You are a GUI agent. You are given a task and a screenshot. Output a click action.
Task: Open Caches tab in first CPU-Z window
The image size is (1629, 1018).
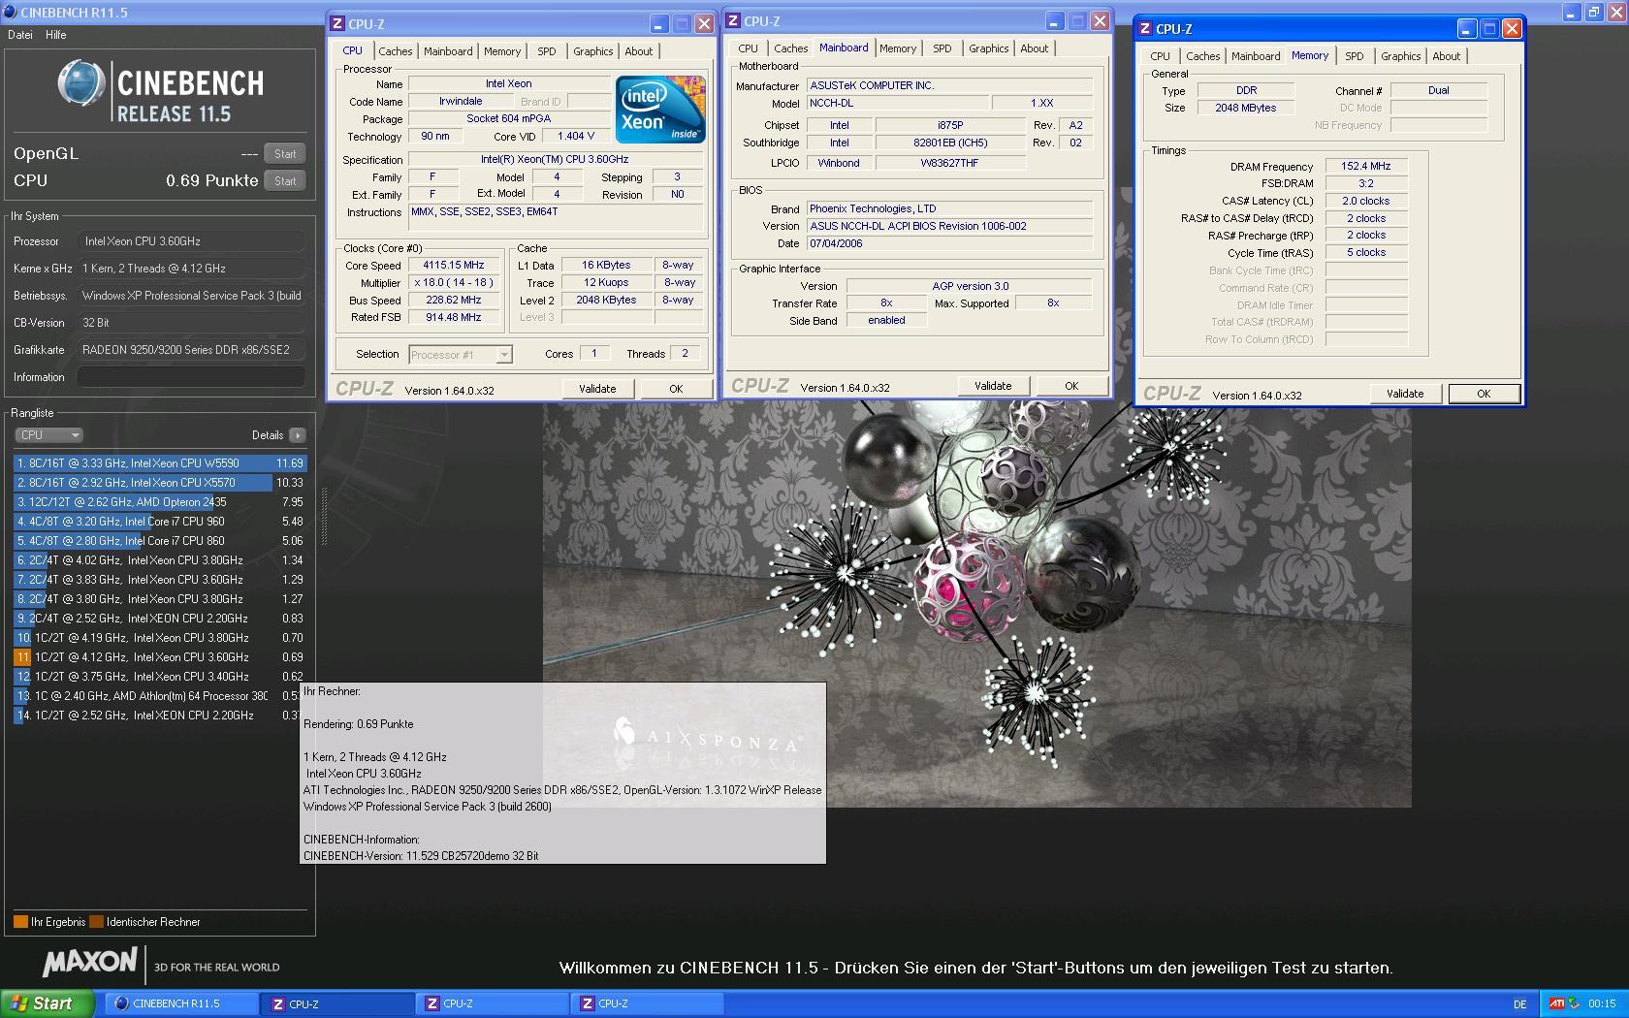pos(395,51)
